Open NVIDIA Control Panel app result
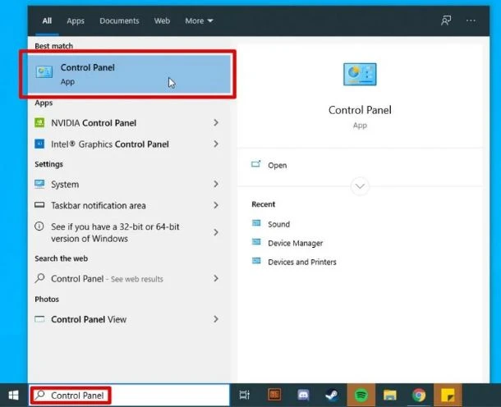 tap(129, 123)
